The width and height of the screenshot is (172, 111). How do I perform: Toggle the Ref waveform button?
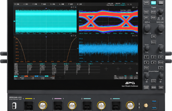tap(161, 57)
